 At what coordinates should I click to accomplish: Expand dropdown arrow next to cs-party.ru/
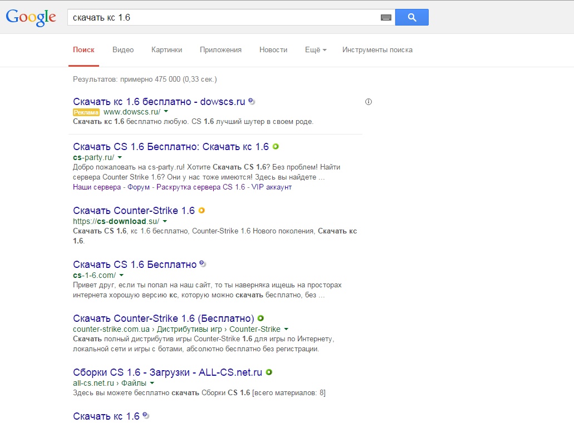(120, 157)
